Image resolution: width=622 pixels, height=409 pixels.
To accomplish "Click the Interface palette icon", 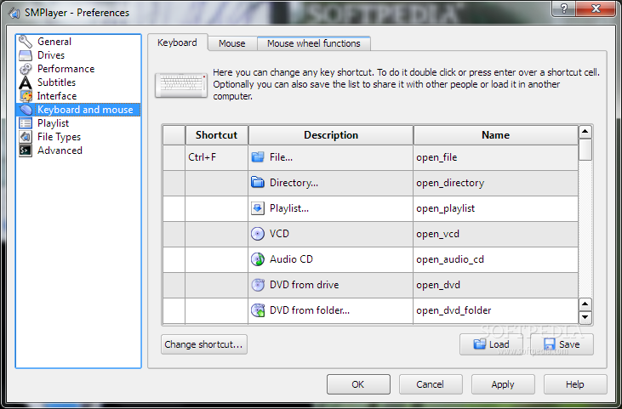I will [x=26, y=96].
